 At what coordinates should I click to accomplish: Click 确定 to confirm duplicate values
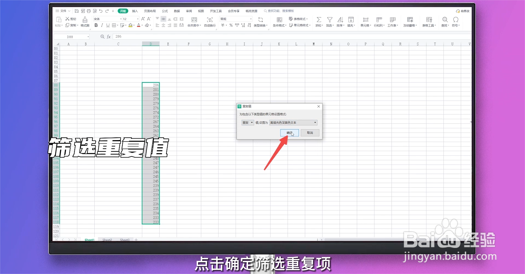[289, 133]
